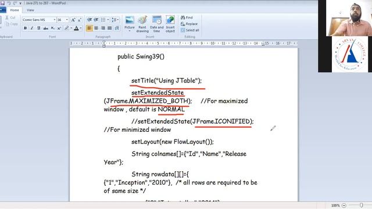Copy the selection
This screenshot has width=372, height=209.
pyautogui.click(x=11, y=24)
